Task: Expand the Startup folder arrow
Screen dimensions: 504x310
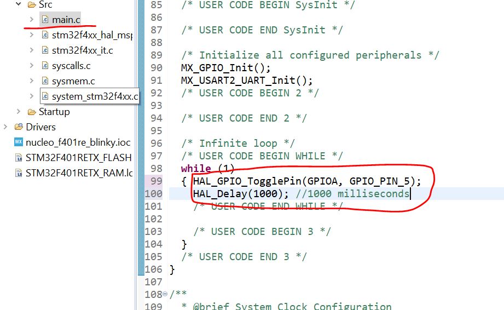Action: 19,112
